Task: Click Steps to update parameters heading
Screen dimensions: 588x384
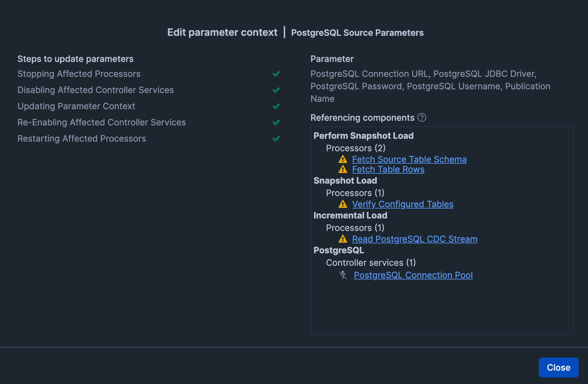Action: click(75, 59)
